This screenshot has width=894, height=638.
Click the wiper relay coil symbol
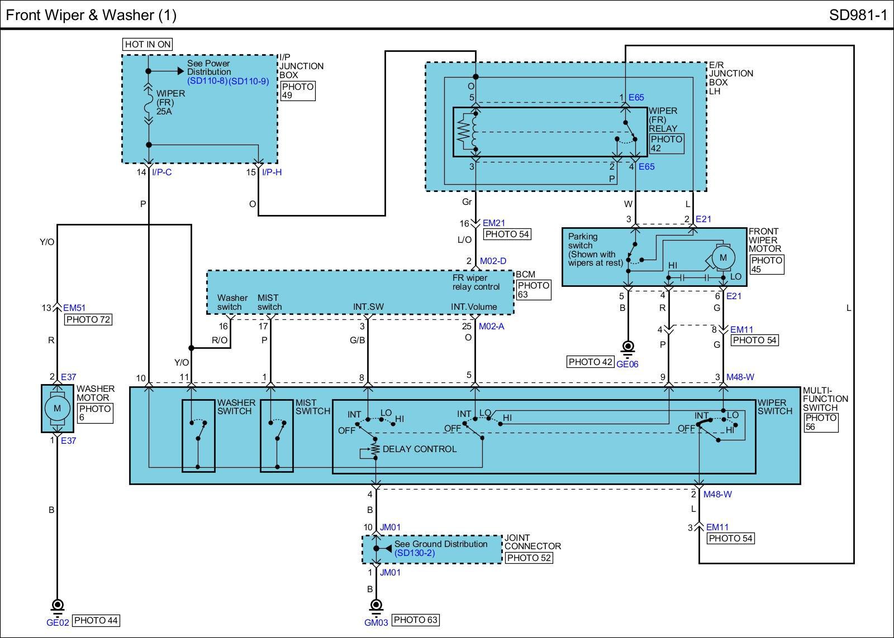[475, 132]
